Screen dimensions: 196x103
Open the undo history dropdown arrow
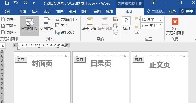(20, 3)
